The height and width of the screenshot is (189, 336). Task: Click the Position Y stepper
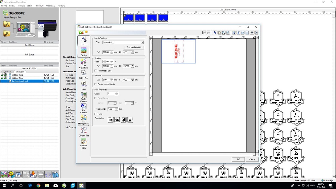pyautogui.click(x=132, y=80)
